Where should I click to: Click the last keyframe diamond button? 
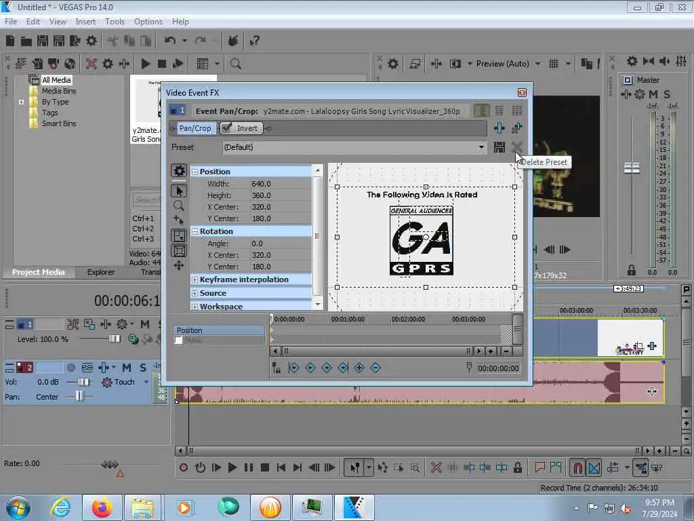click(343, 368)
